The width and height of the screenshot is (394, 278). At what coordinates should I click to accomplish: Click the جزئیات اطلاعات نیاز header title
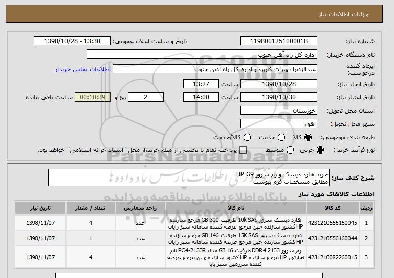coord(343,14)
